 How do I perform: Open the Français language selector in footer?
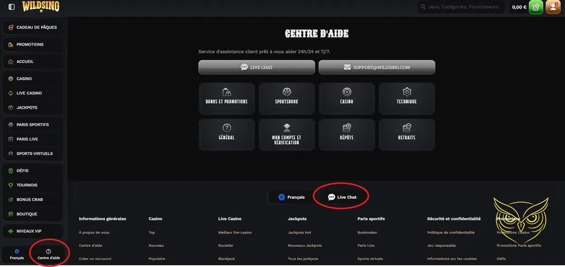[x=292, y=197]
